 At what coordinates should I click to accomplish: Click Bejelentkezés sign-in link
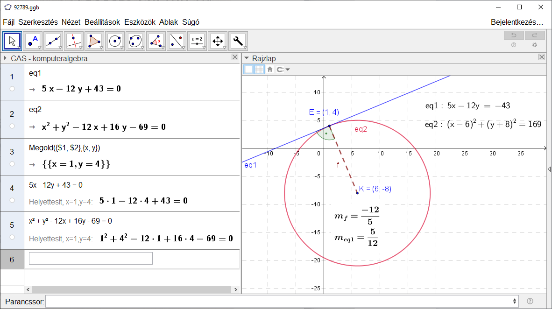[x=517, y=22]
